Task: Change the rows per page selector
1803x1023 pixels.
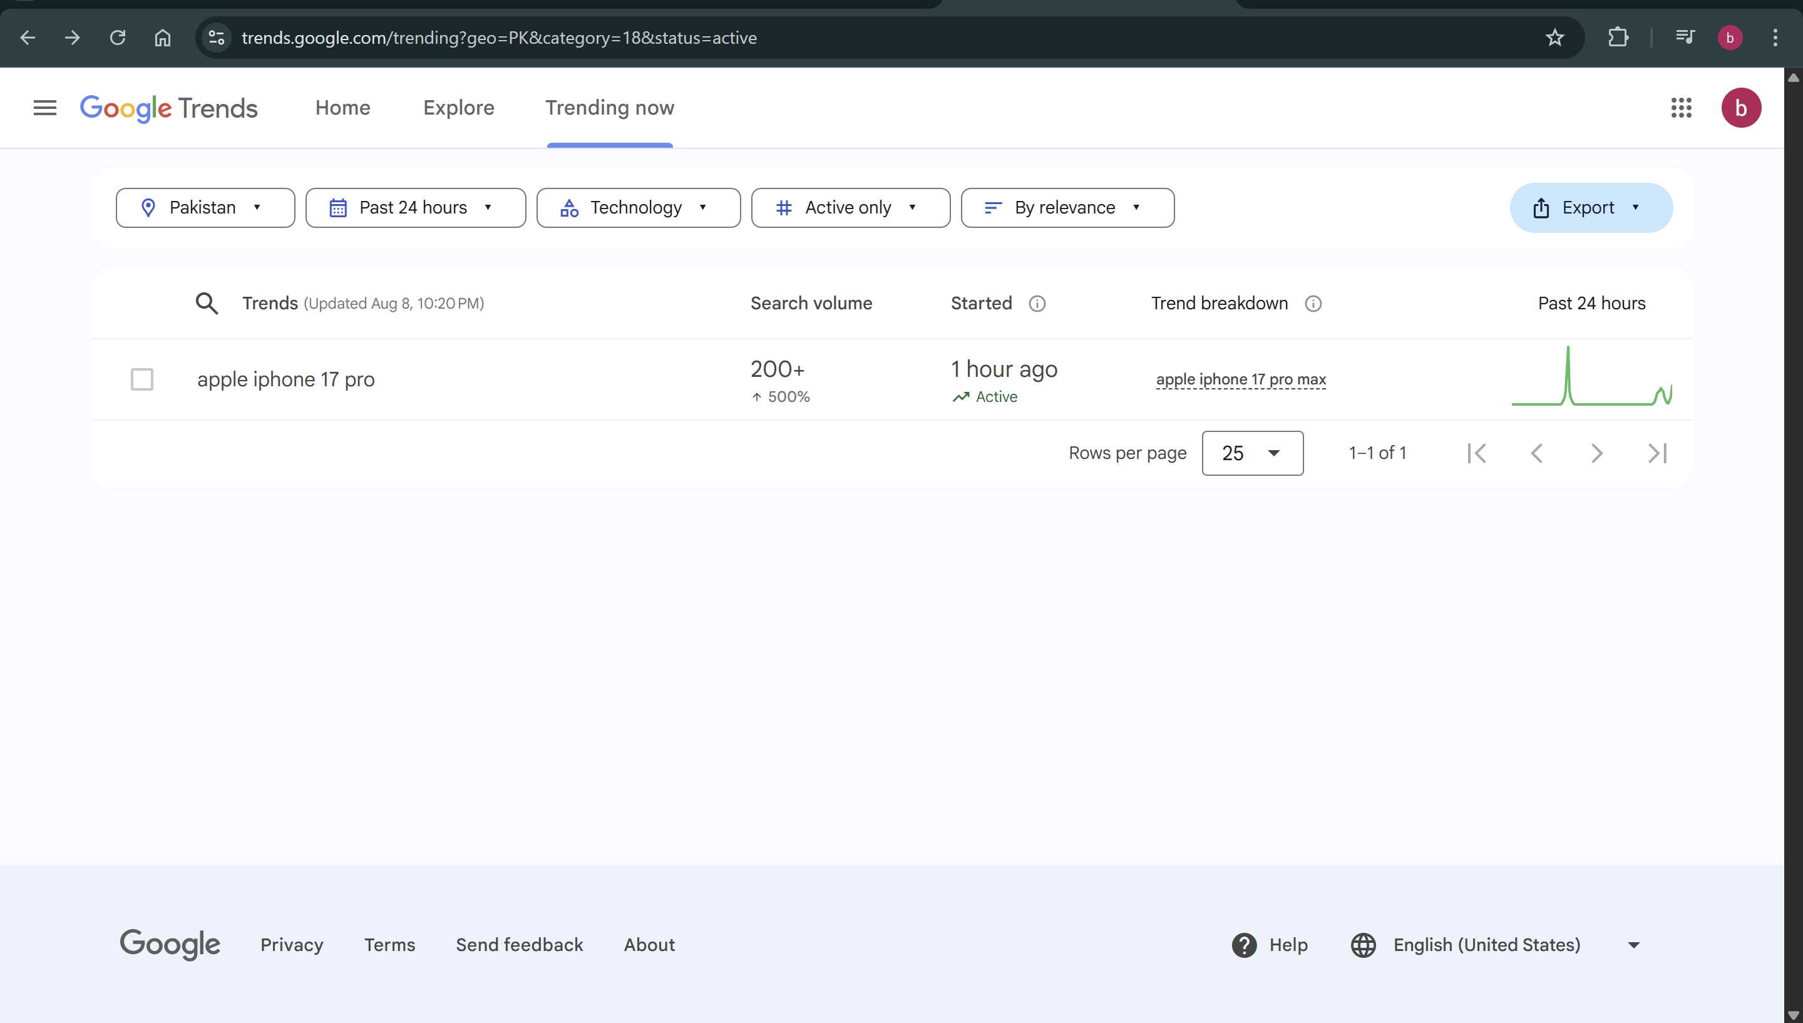Action: tap(1252, 453)
